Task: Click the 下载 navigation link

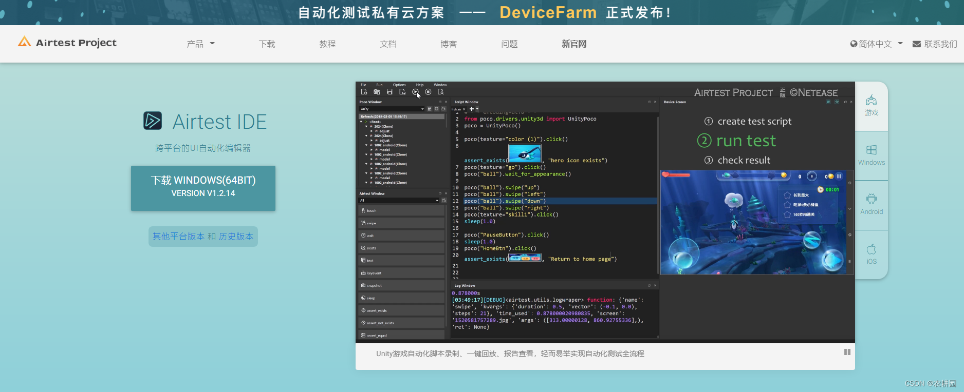Action: [x=267, y=44]
